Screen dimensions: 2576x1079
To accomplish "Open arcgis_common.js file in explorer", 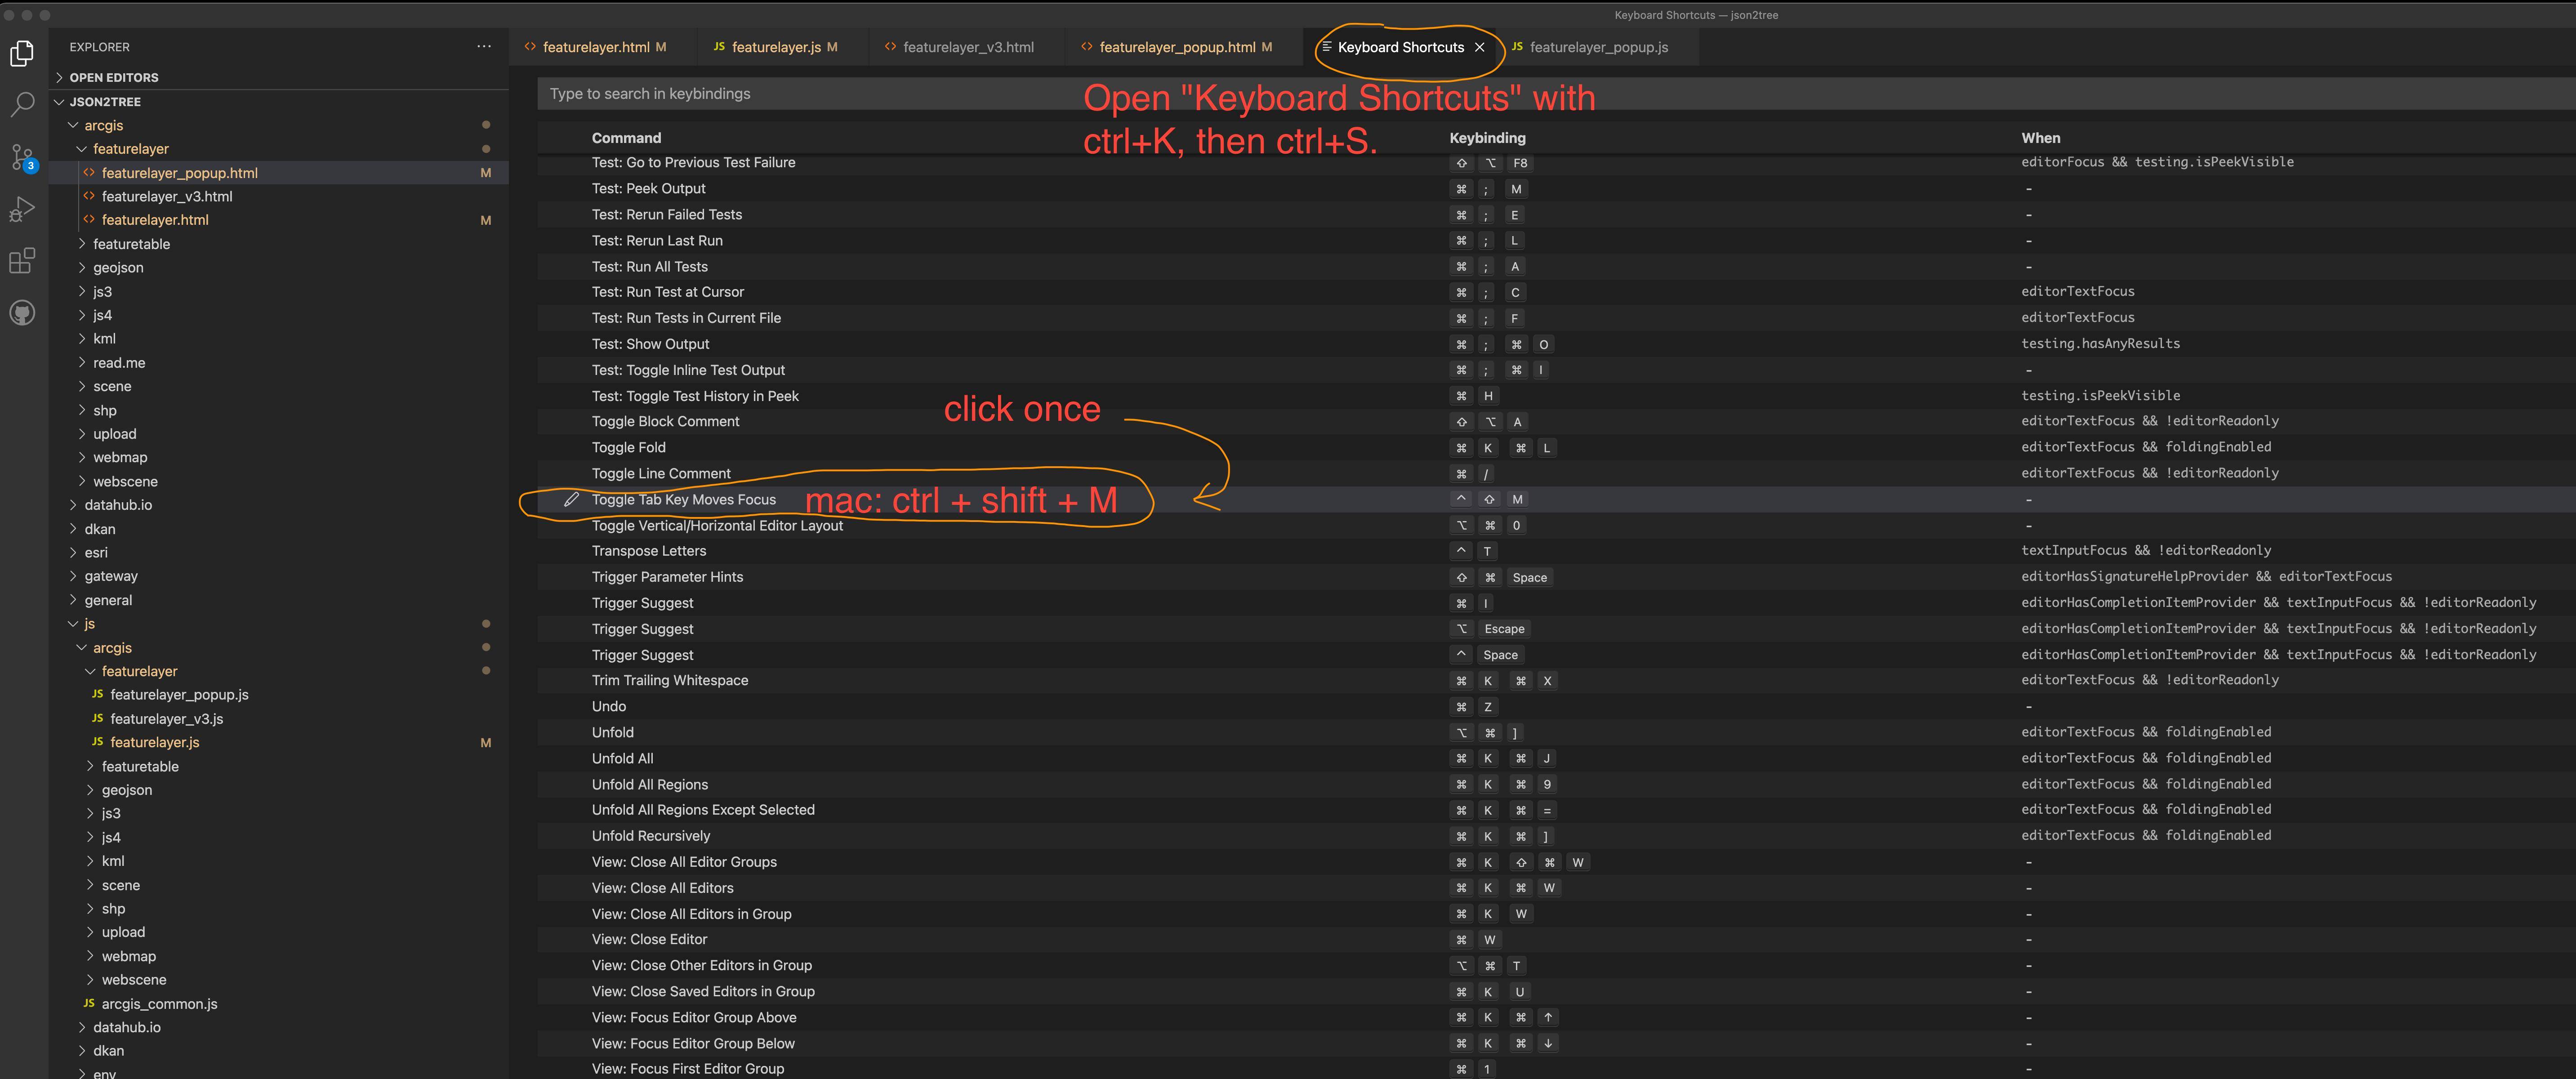I will click(x=159, y=1004).
